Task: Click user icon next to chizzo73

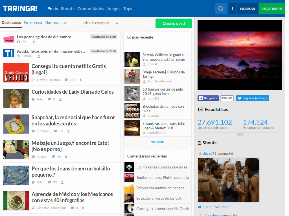Action: (200, 153)
